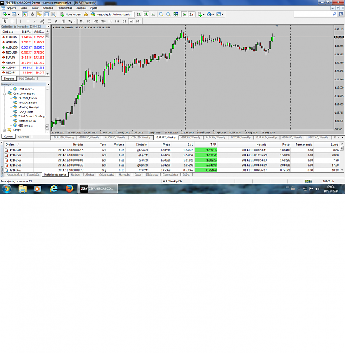Switch to the Negociações terminal tab
The image size is (345, 353).
pyautogui.click(x=15, y=175)
